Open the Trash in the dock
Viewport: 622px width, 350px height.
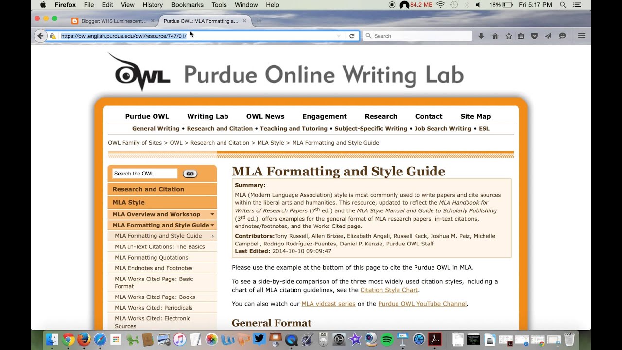point(569,339)
